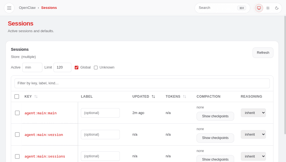The height and width of the screenshot is (162, 286).
Task: Select the Sessions breadcrumb item
Action: [49, 8]
